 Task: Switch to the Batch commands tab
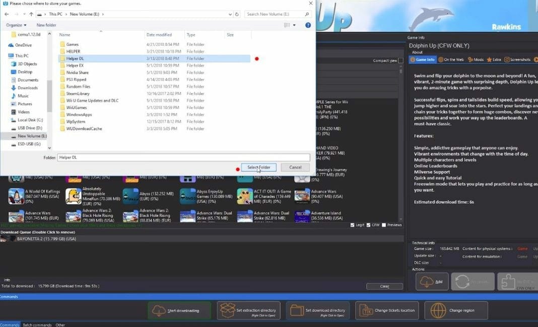point(36,324)
